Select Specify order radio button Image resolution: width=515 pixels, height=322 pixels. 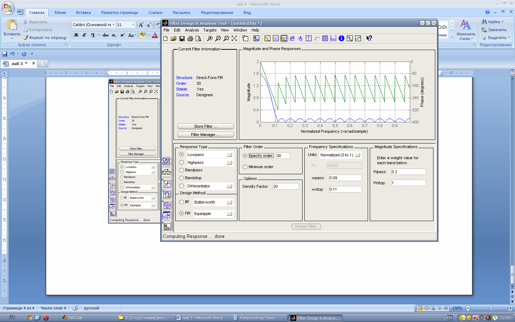245,156
